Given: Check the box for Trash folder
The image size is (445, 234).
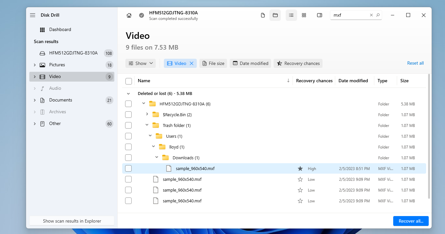Looking at the screenshot, I should pos(128,125).
